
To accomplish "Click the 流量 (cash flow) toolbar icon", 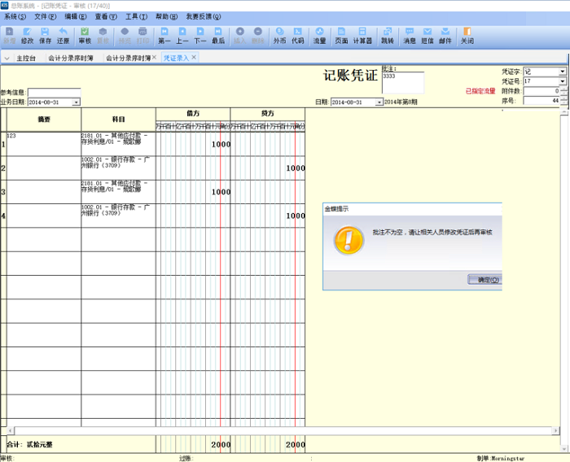I will point(319,34).
